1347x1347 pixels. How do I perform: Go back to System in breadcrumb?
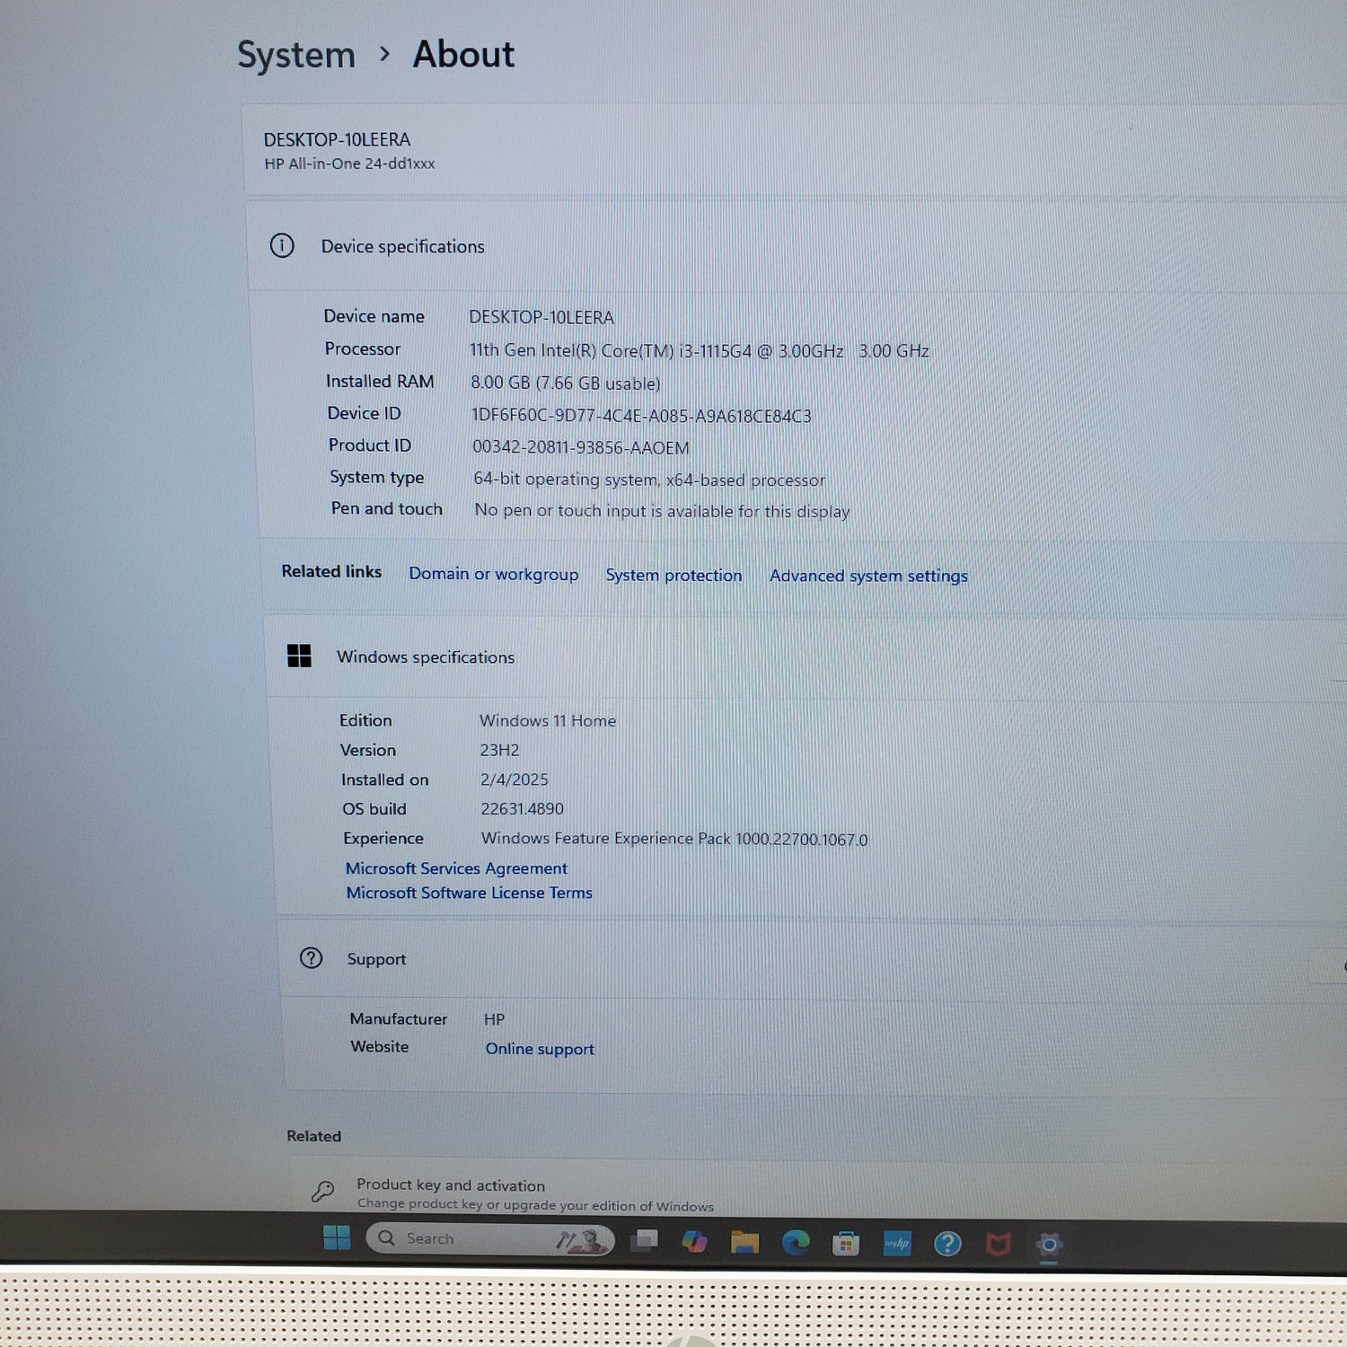[296, 55]
